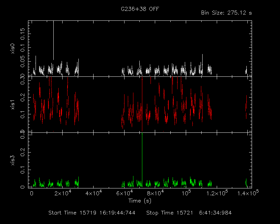Click the 10^5 x-axis tick label
Viewport: 280px width, 224px height.
(x=186, y=193)
